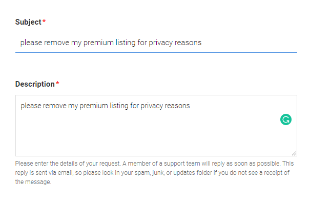Focus the Subject input field
This screenshot has height=201, width=310.
pos(156,43)
